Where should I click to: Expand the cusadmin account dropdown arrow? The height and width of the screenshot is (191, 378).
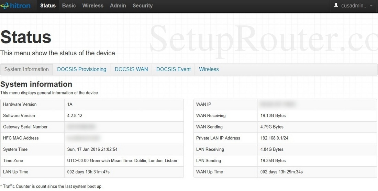(x=371, y=6)
